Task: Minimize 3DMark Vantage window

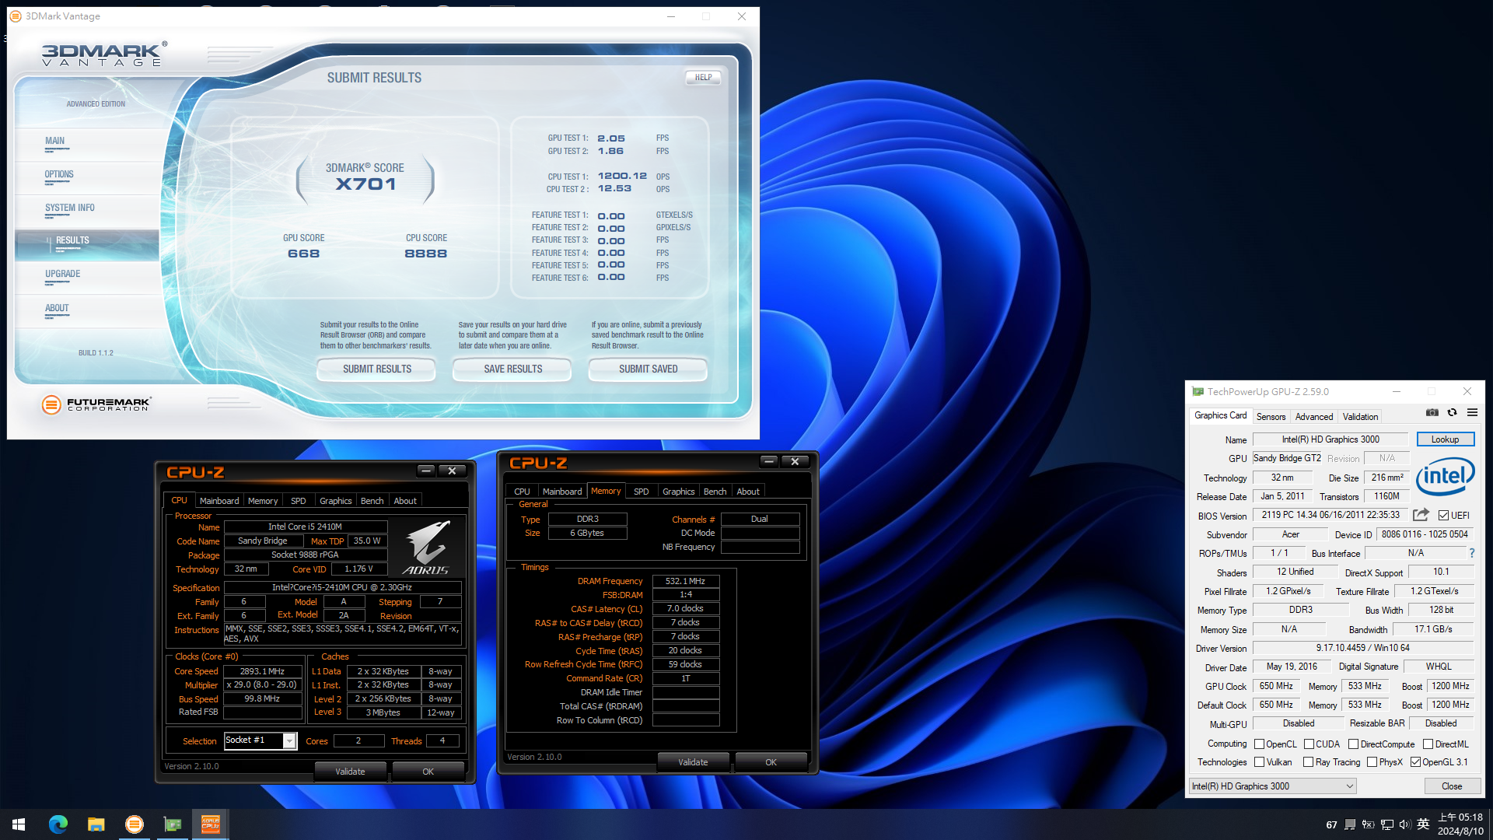Action: point(670,16)
